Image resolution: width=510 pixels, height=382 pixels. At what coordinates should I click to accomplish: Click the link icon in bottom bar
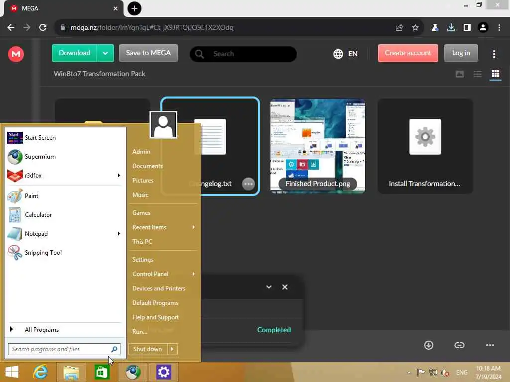click(459, 345)
